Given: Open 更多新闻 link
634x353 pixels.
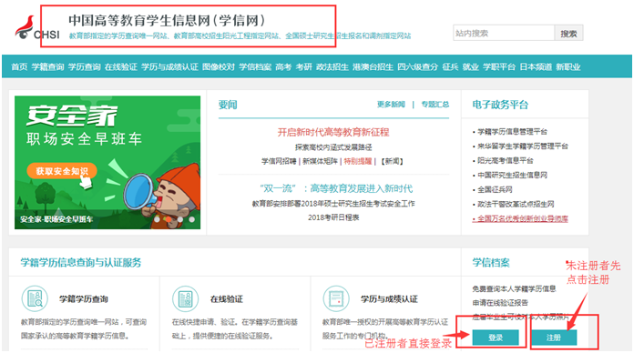Looking at the screenshot, I should [391, 105].
